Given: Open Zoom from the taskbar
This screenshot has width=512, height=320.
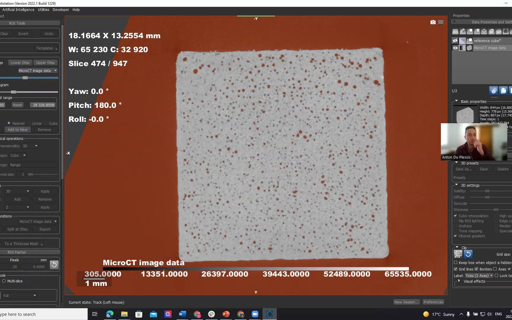Looking at the screenshot, I should [x=255, y=314].
